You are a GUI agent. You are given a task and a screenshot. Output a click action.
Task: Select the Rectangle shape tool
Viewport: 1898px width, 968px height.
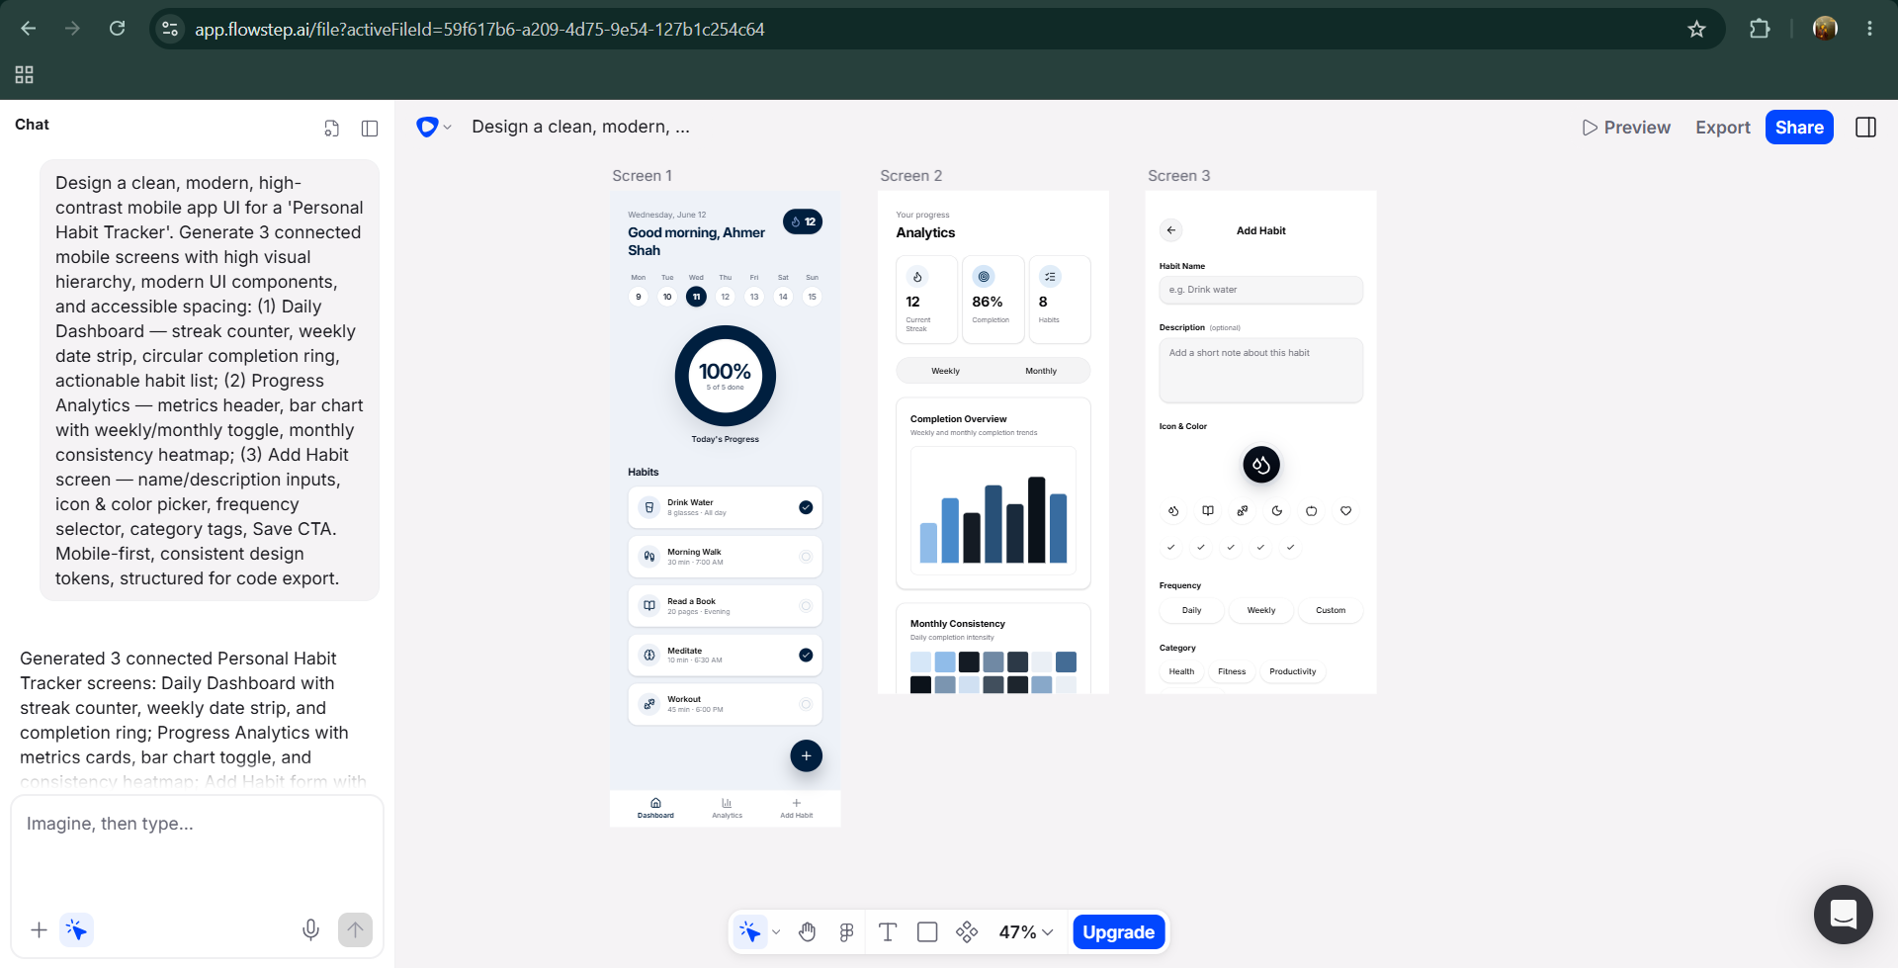coord(927,931)
